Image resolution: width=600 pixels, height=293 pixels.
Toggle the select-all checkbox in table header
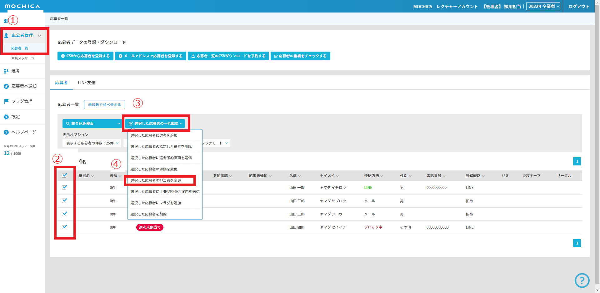click(x=64, y=175)
